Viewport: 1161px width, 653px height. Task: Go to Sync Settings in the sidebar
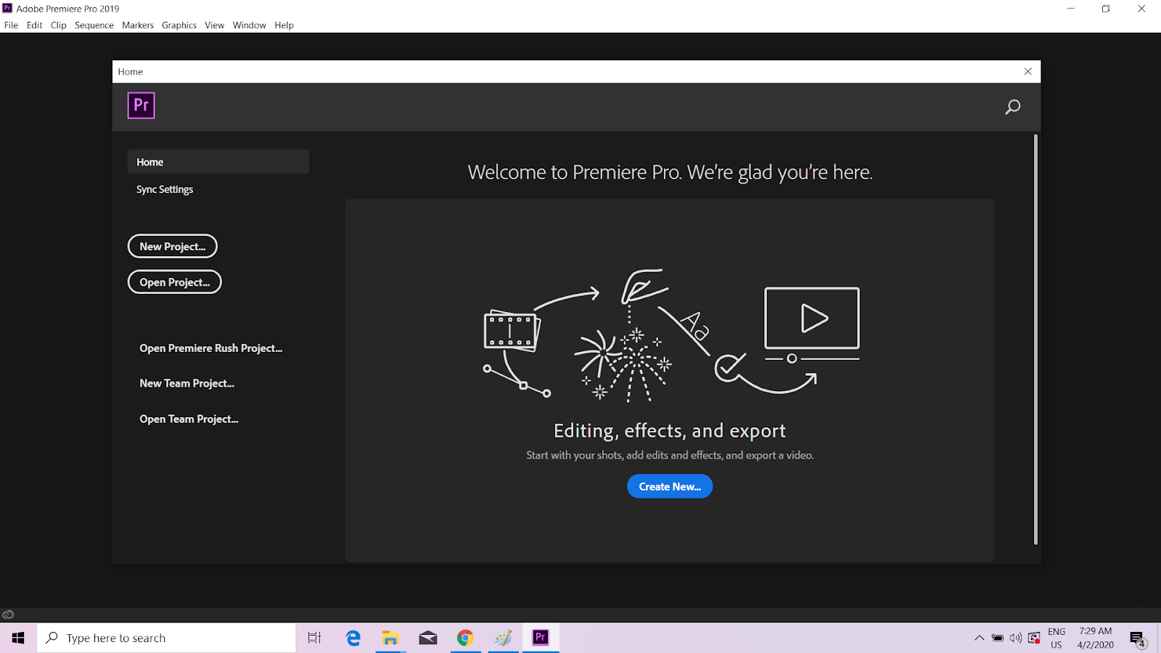click(165, 189)
